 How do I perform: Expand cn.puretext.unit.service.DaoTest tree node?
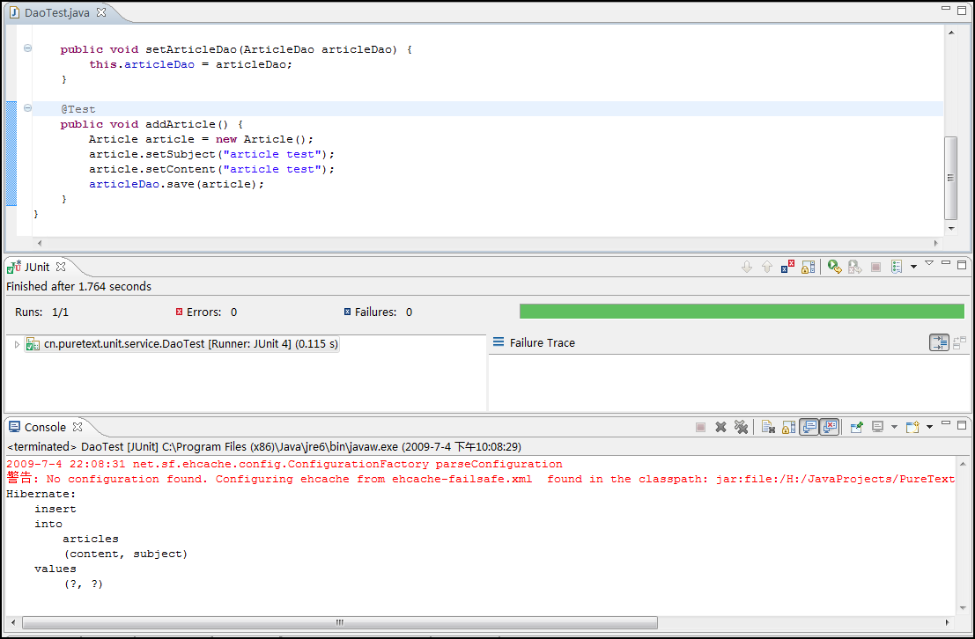(x=17, y=344)
